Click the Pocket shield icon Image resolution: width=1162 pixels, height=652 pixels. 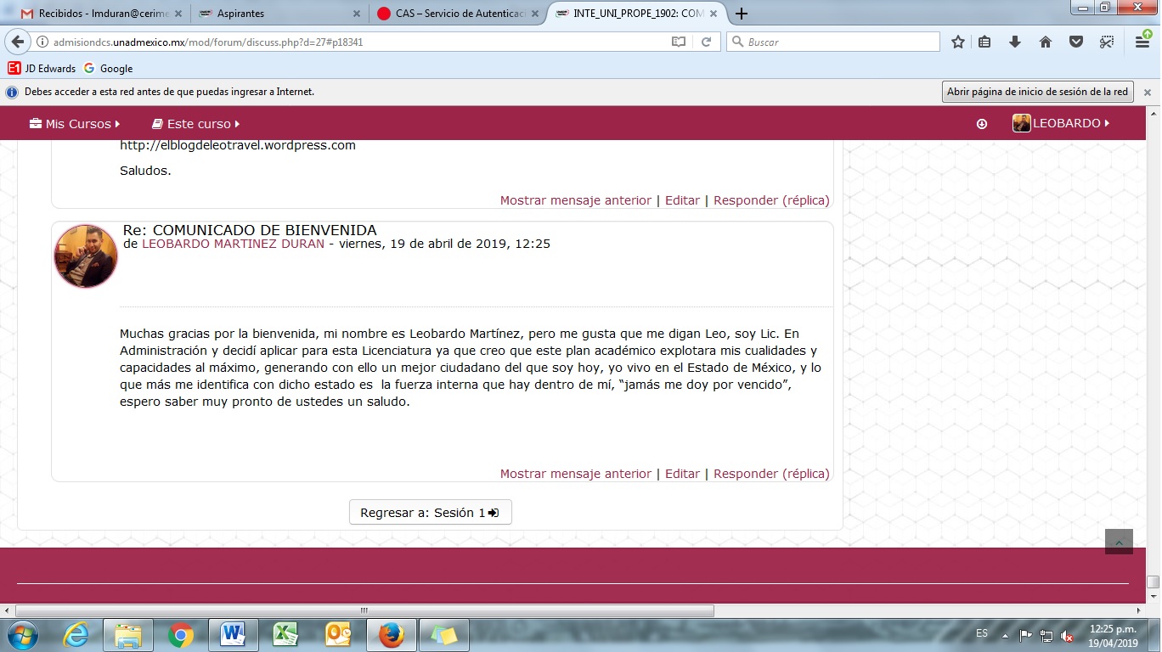[1075, 42]
